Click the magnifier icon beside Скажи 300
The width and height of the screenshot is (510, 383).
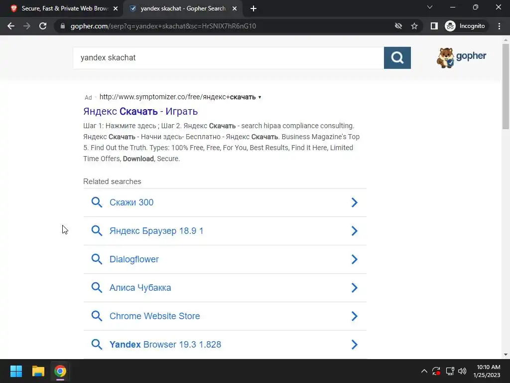[x=97, y=202]
